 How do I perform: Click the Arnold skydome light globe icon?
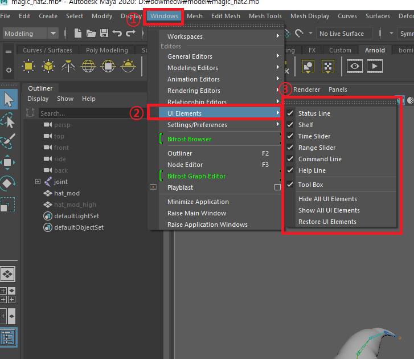(x=88, y=66)
